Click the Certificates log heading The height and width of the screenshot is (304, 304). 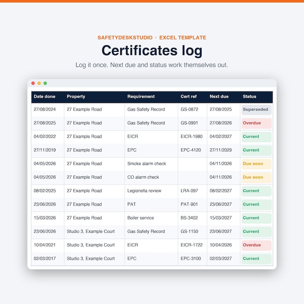point(152,51)
